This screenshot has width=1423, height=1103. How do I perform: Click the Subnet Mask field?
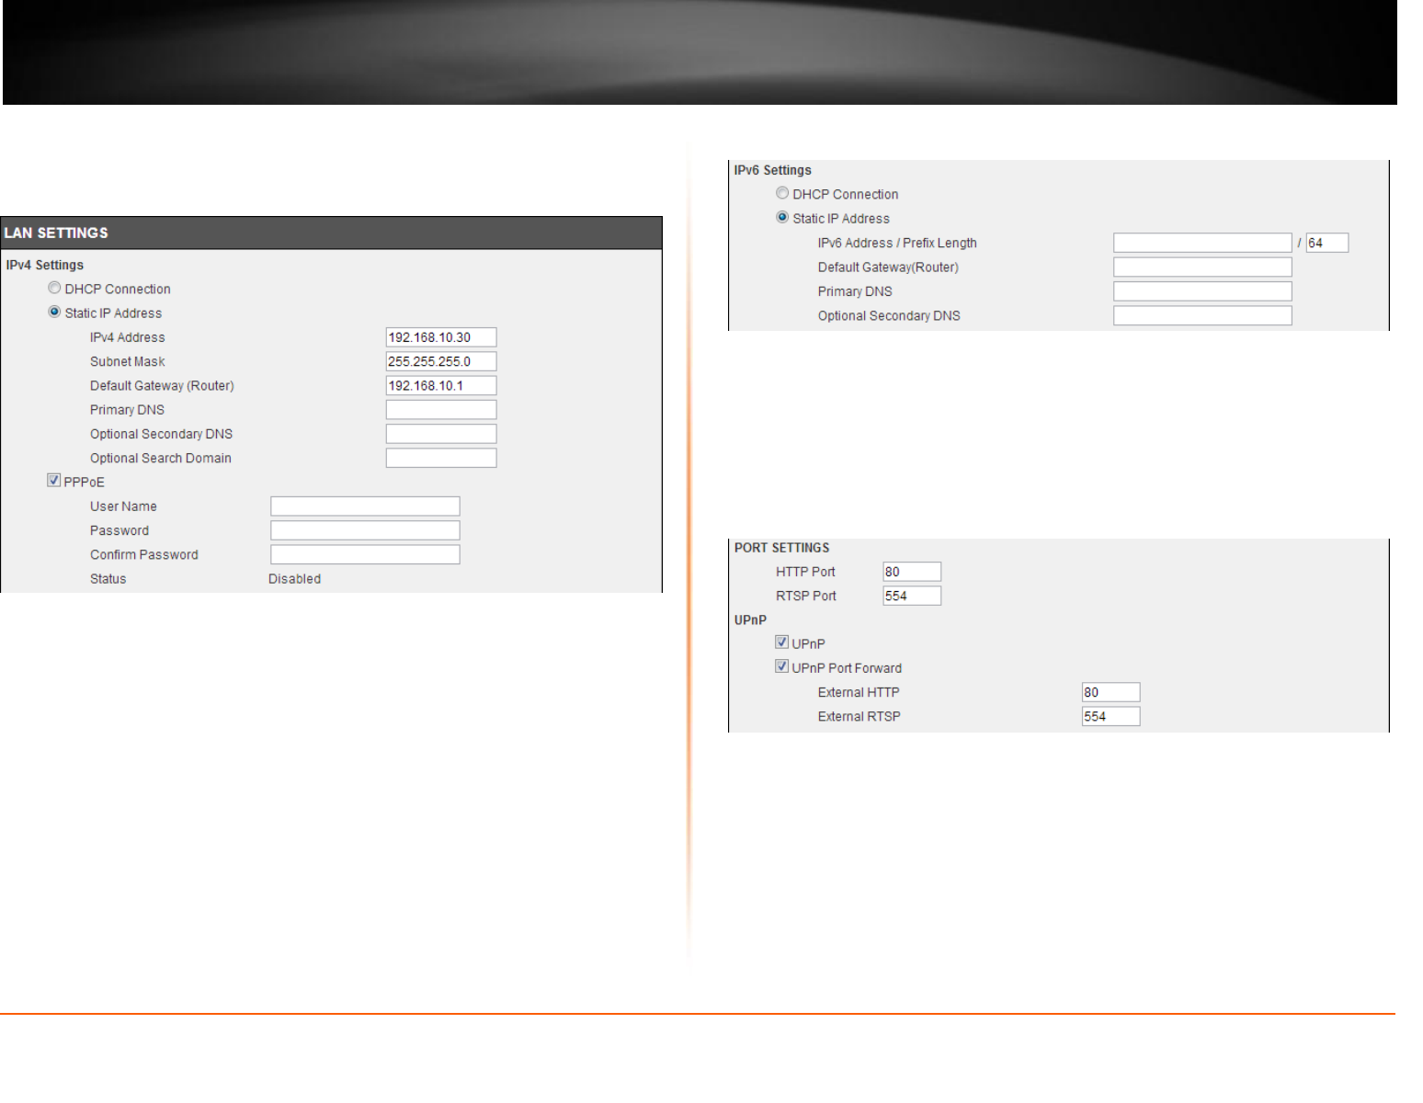[x=441, y=361]
